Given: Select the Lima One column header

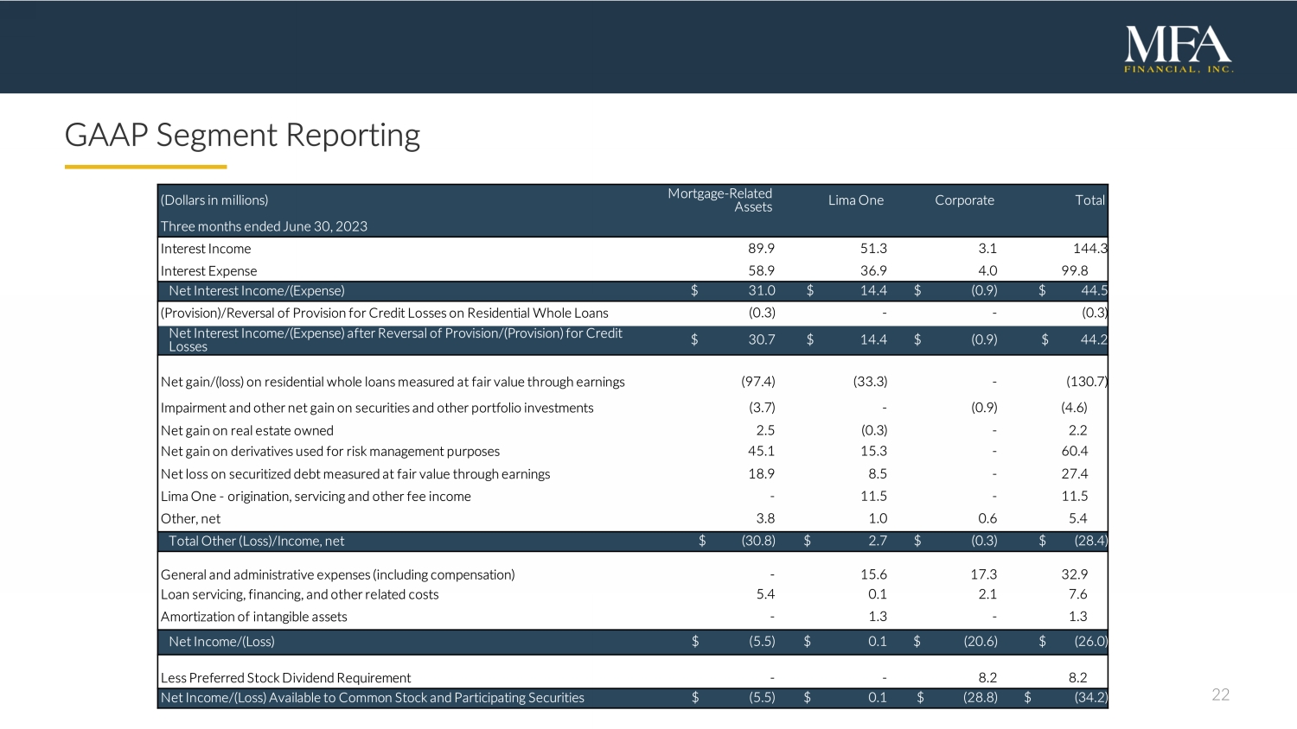Looking at the screenshot, I should coord(855,200).
